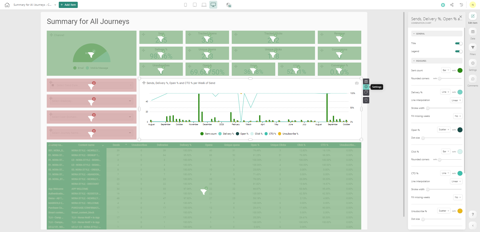Export chart with download icon
Viewport: 480px width, 232px height.
357,83
